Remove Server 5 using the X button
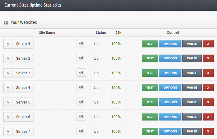 (x=208, y=102)
